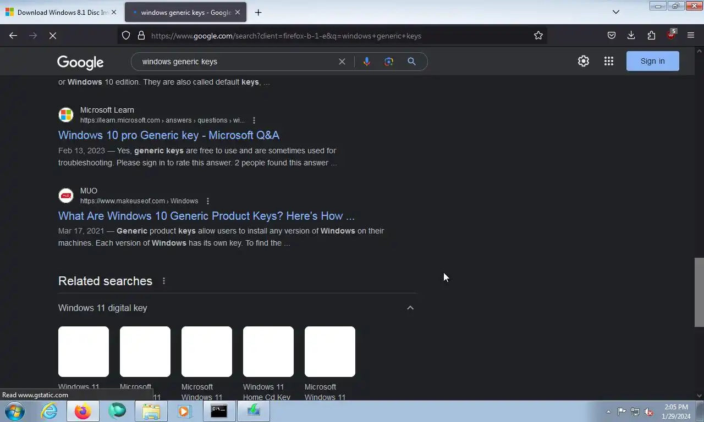Screen dimensions: 704x422
Task: Open the Google apps grid
Action: point(609,61)
